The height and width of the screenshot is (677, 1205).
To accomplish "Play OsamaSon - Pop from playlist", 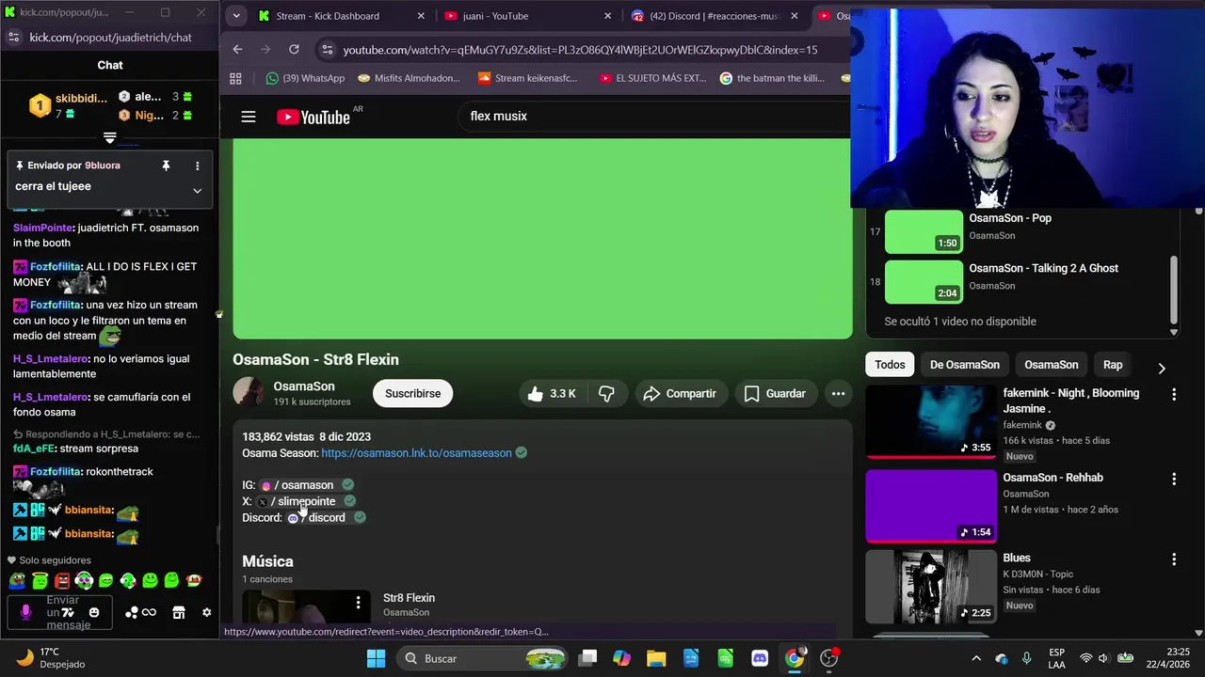I will click(x=1021, y=231).
